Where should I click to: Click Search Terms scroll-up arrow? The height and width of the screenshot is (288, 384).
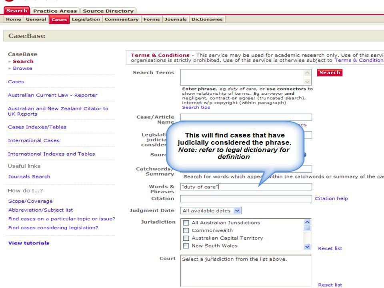click(307, 73)
